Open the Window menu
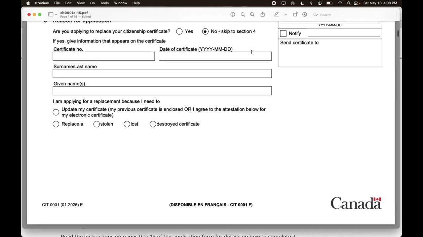 click(121, 3)
